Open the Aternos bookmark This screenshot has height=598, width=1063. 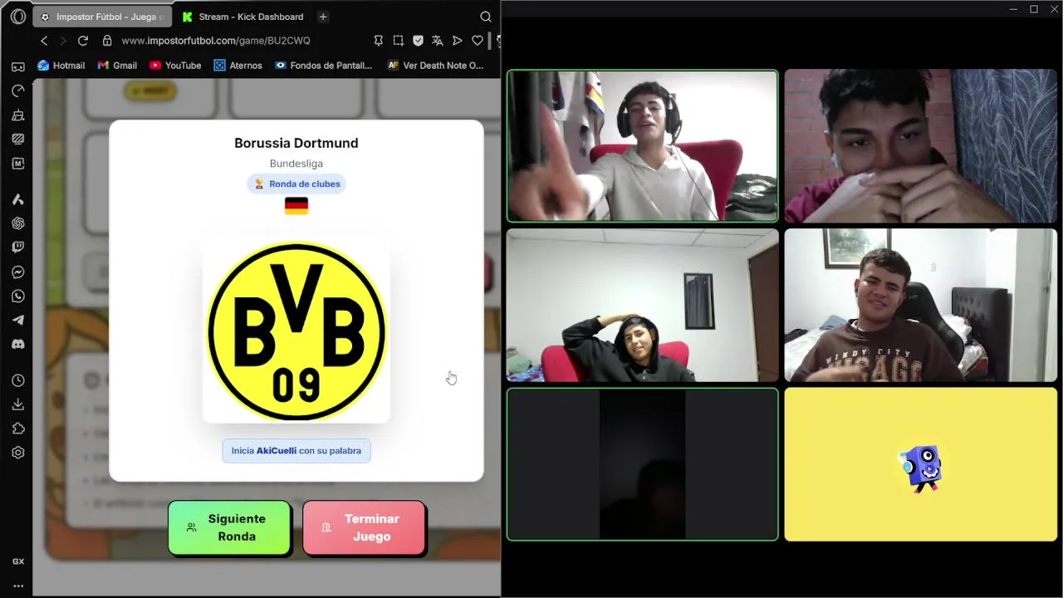pyautogui.click(x=238, y=66)
